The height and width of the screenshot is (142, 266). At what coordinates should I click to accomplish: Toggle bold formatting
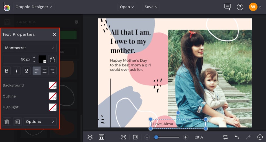point(6,71)
